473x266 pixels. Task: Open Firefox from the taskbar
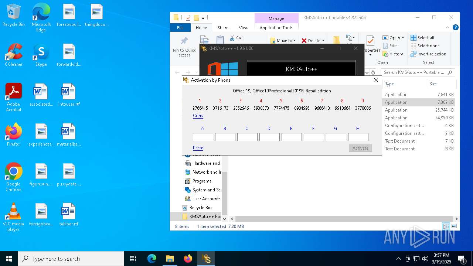pyautogui.click(x=188, y=259)
